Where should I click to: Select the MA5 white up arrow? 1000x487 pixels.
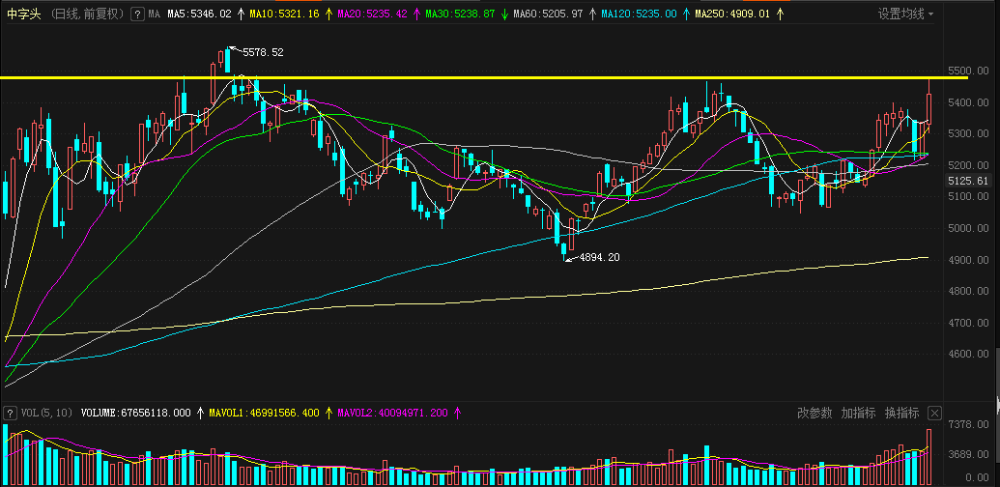(x=240, y=14)
